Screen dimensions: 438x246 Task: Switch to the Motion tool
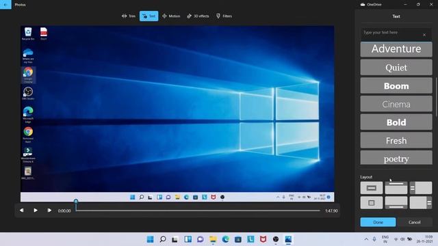[x=171, y=16]
